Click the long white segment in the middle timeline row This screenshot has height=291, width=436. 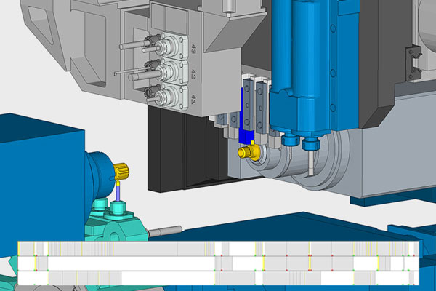point(131,263)
